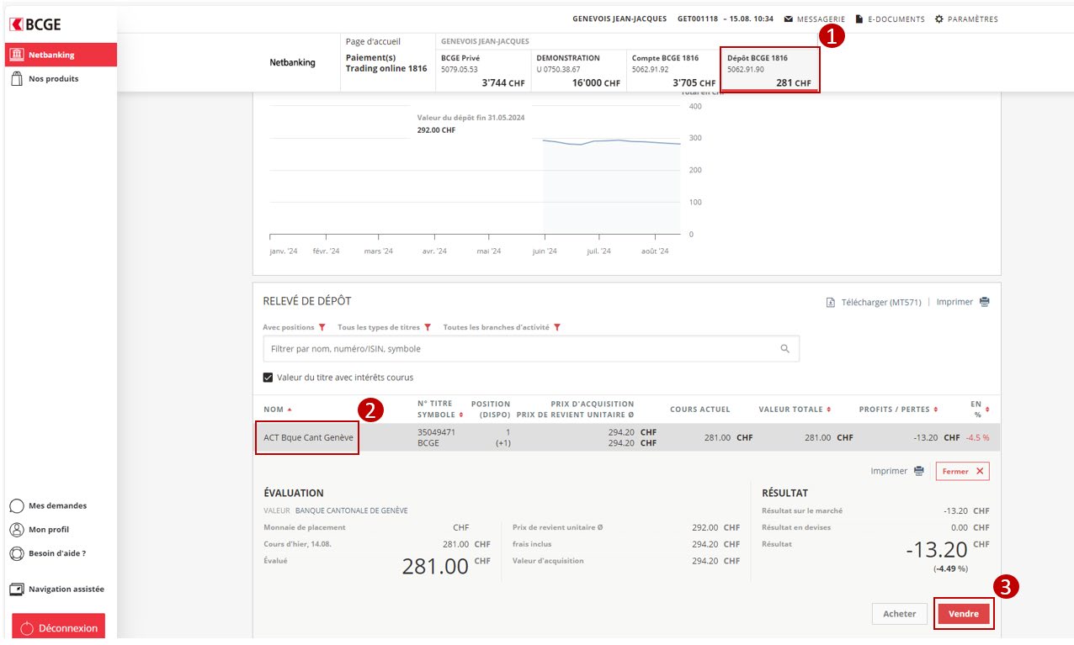Click the Déconnexion button
This screenshot has height=645, width=1074.
(x=59, y=628)
